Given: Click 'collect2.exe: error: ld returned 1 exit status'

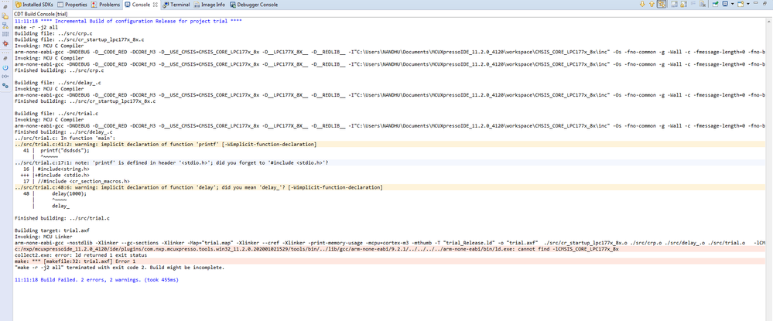Looking at the screenshot, I should click(x=80, y=255).
